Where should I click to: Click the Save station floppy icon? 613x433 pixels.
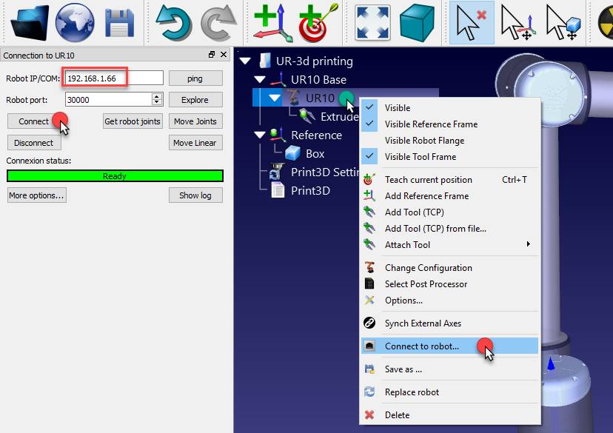click(x=118, y=22)
